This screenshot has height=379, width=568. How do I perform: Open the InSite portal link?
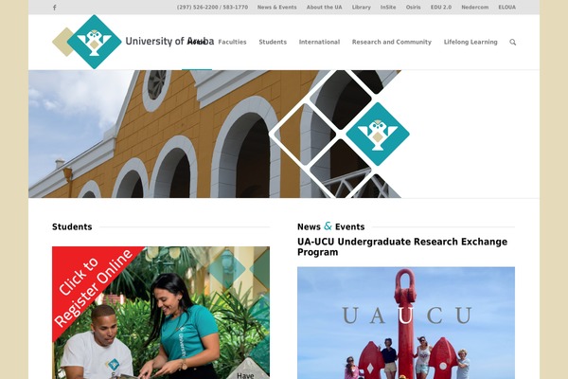388,8
